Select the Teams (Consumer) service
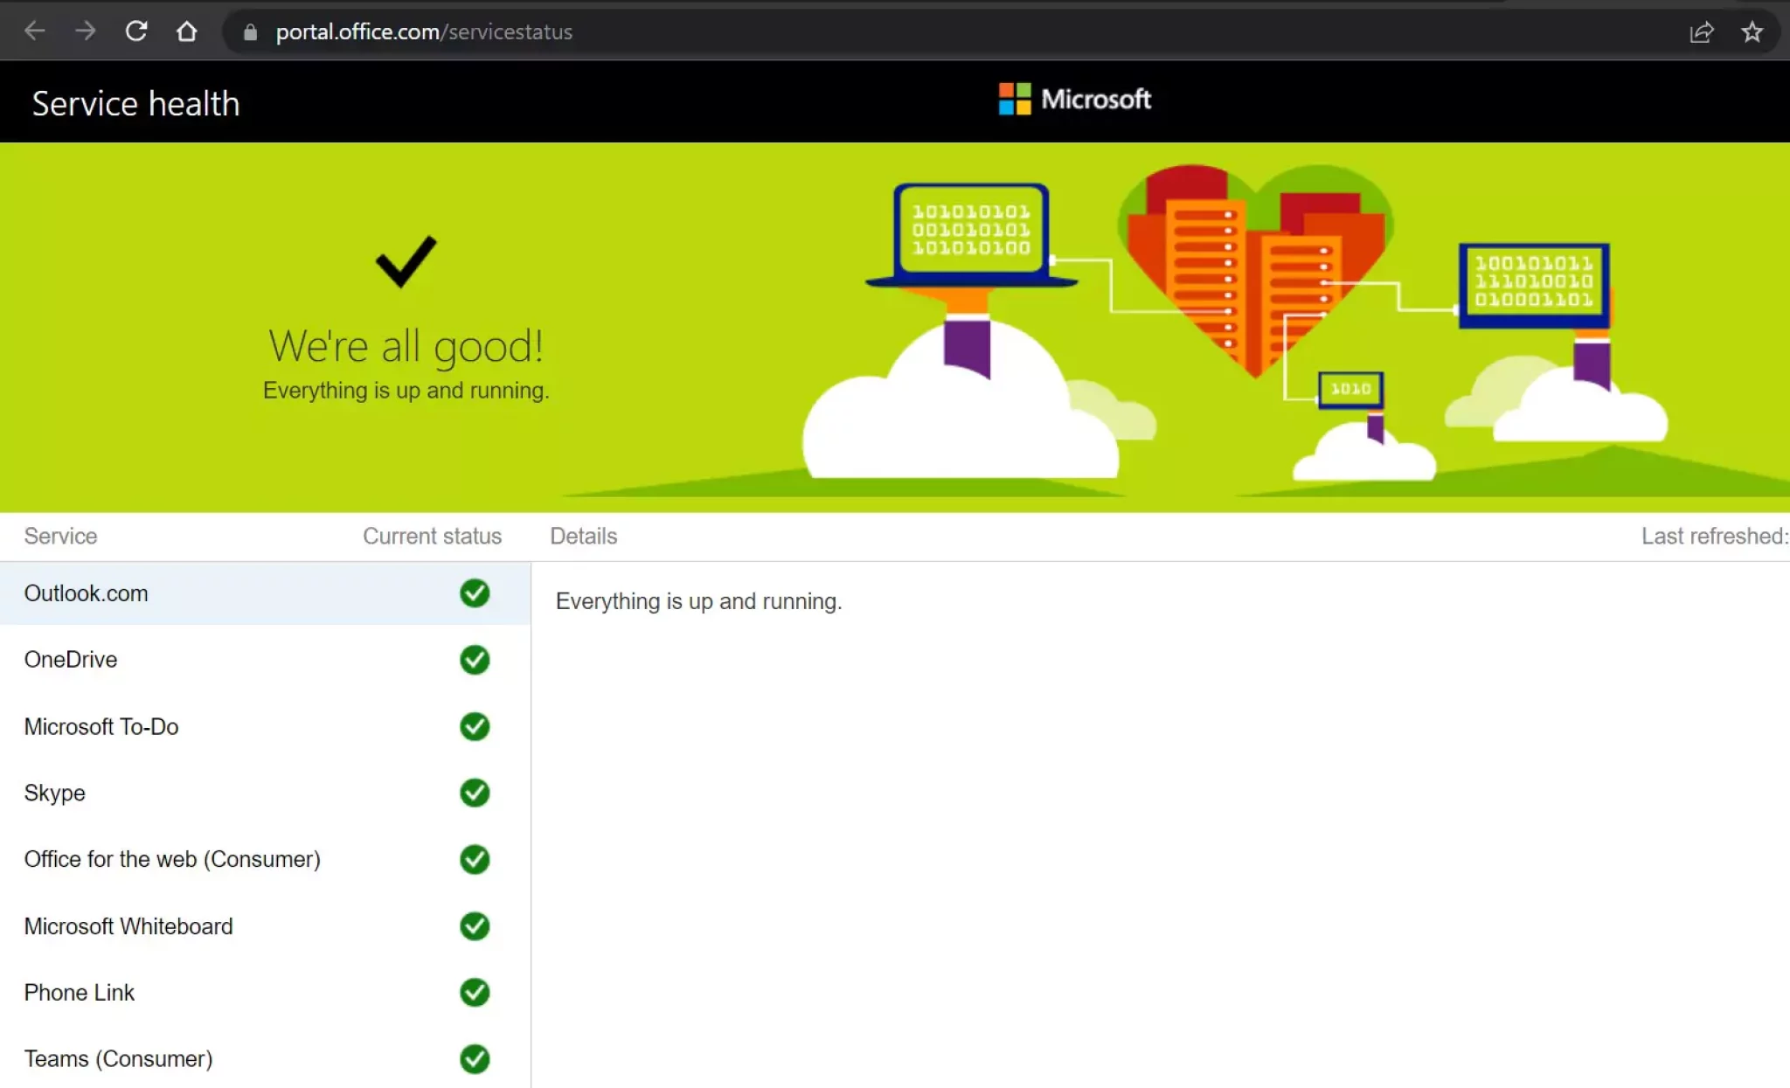The height and width of the screenshot is (1088, 1790). (265, 1059)
